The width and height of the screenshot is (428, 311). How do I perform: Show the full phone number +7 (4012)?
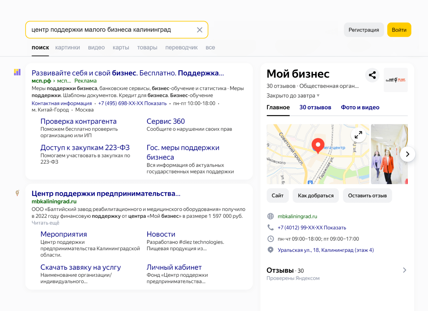click(x=335, y=228)
